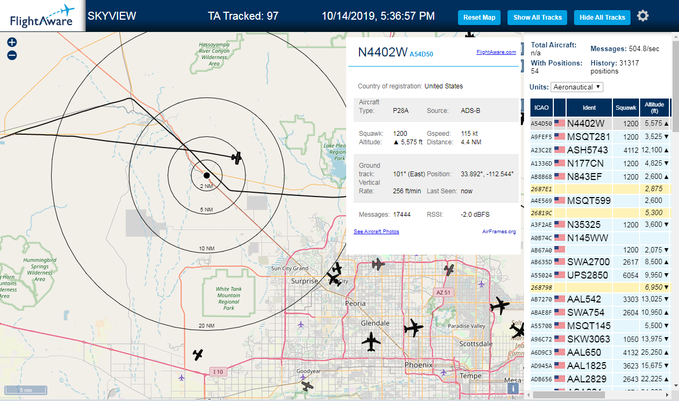Select the AAL650 row
The image size is (679, 401).
[x=600, y=353]
